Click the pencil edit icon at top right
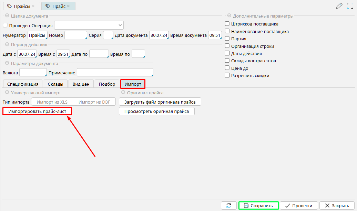 pyautogui.click(x=339, y=6)
